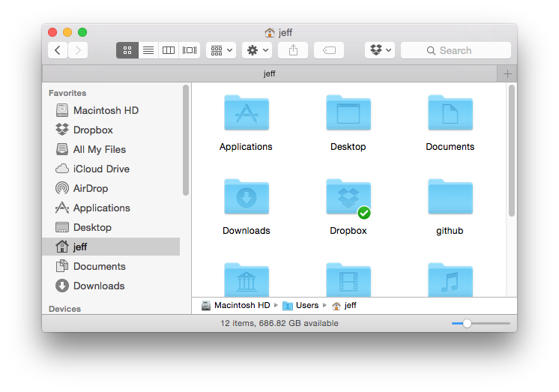559x392 pixels.
Task: Open the Dropbox toolbar dropdown
Action: [x=380, y=50]
